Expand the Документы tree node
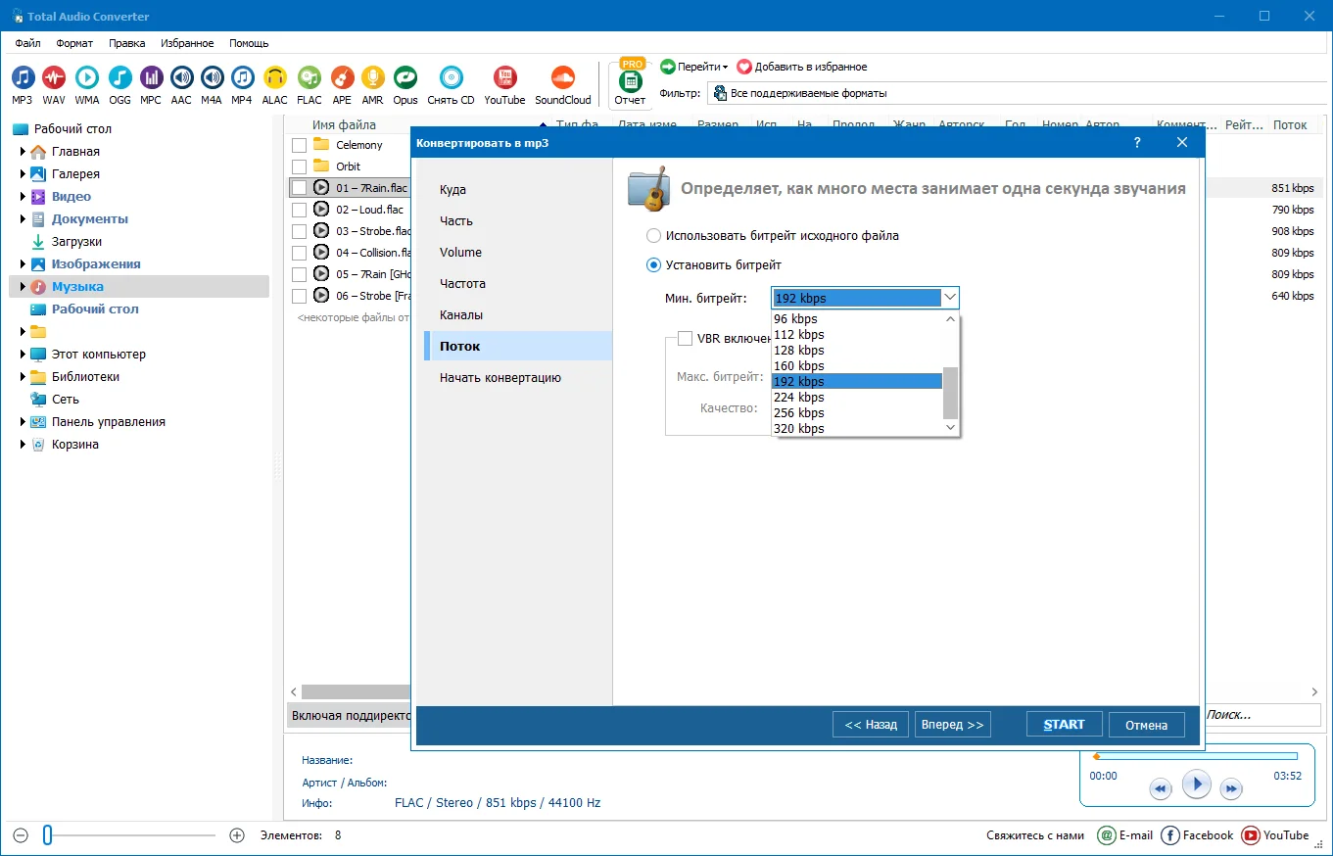This screenshot has height=856, width=1333. click(x=24, y=219)
